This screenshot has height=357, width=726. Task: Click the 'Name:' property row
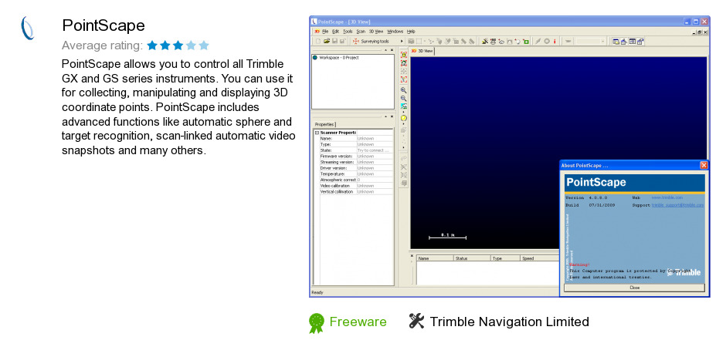tap(356, 138)
